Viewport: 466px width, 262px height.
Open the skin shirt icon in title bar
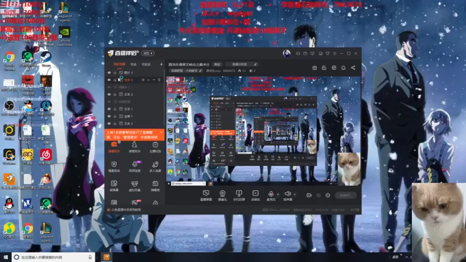(x=327, y=54)
